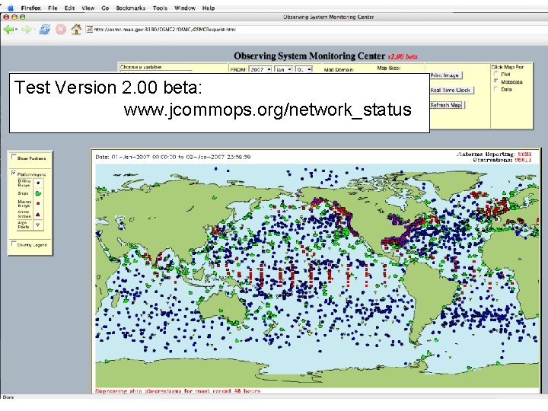This screenshot has width=548, height=411.
Task: Click the map date range text
Action: [x=173, y=157]
